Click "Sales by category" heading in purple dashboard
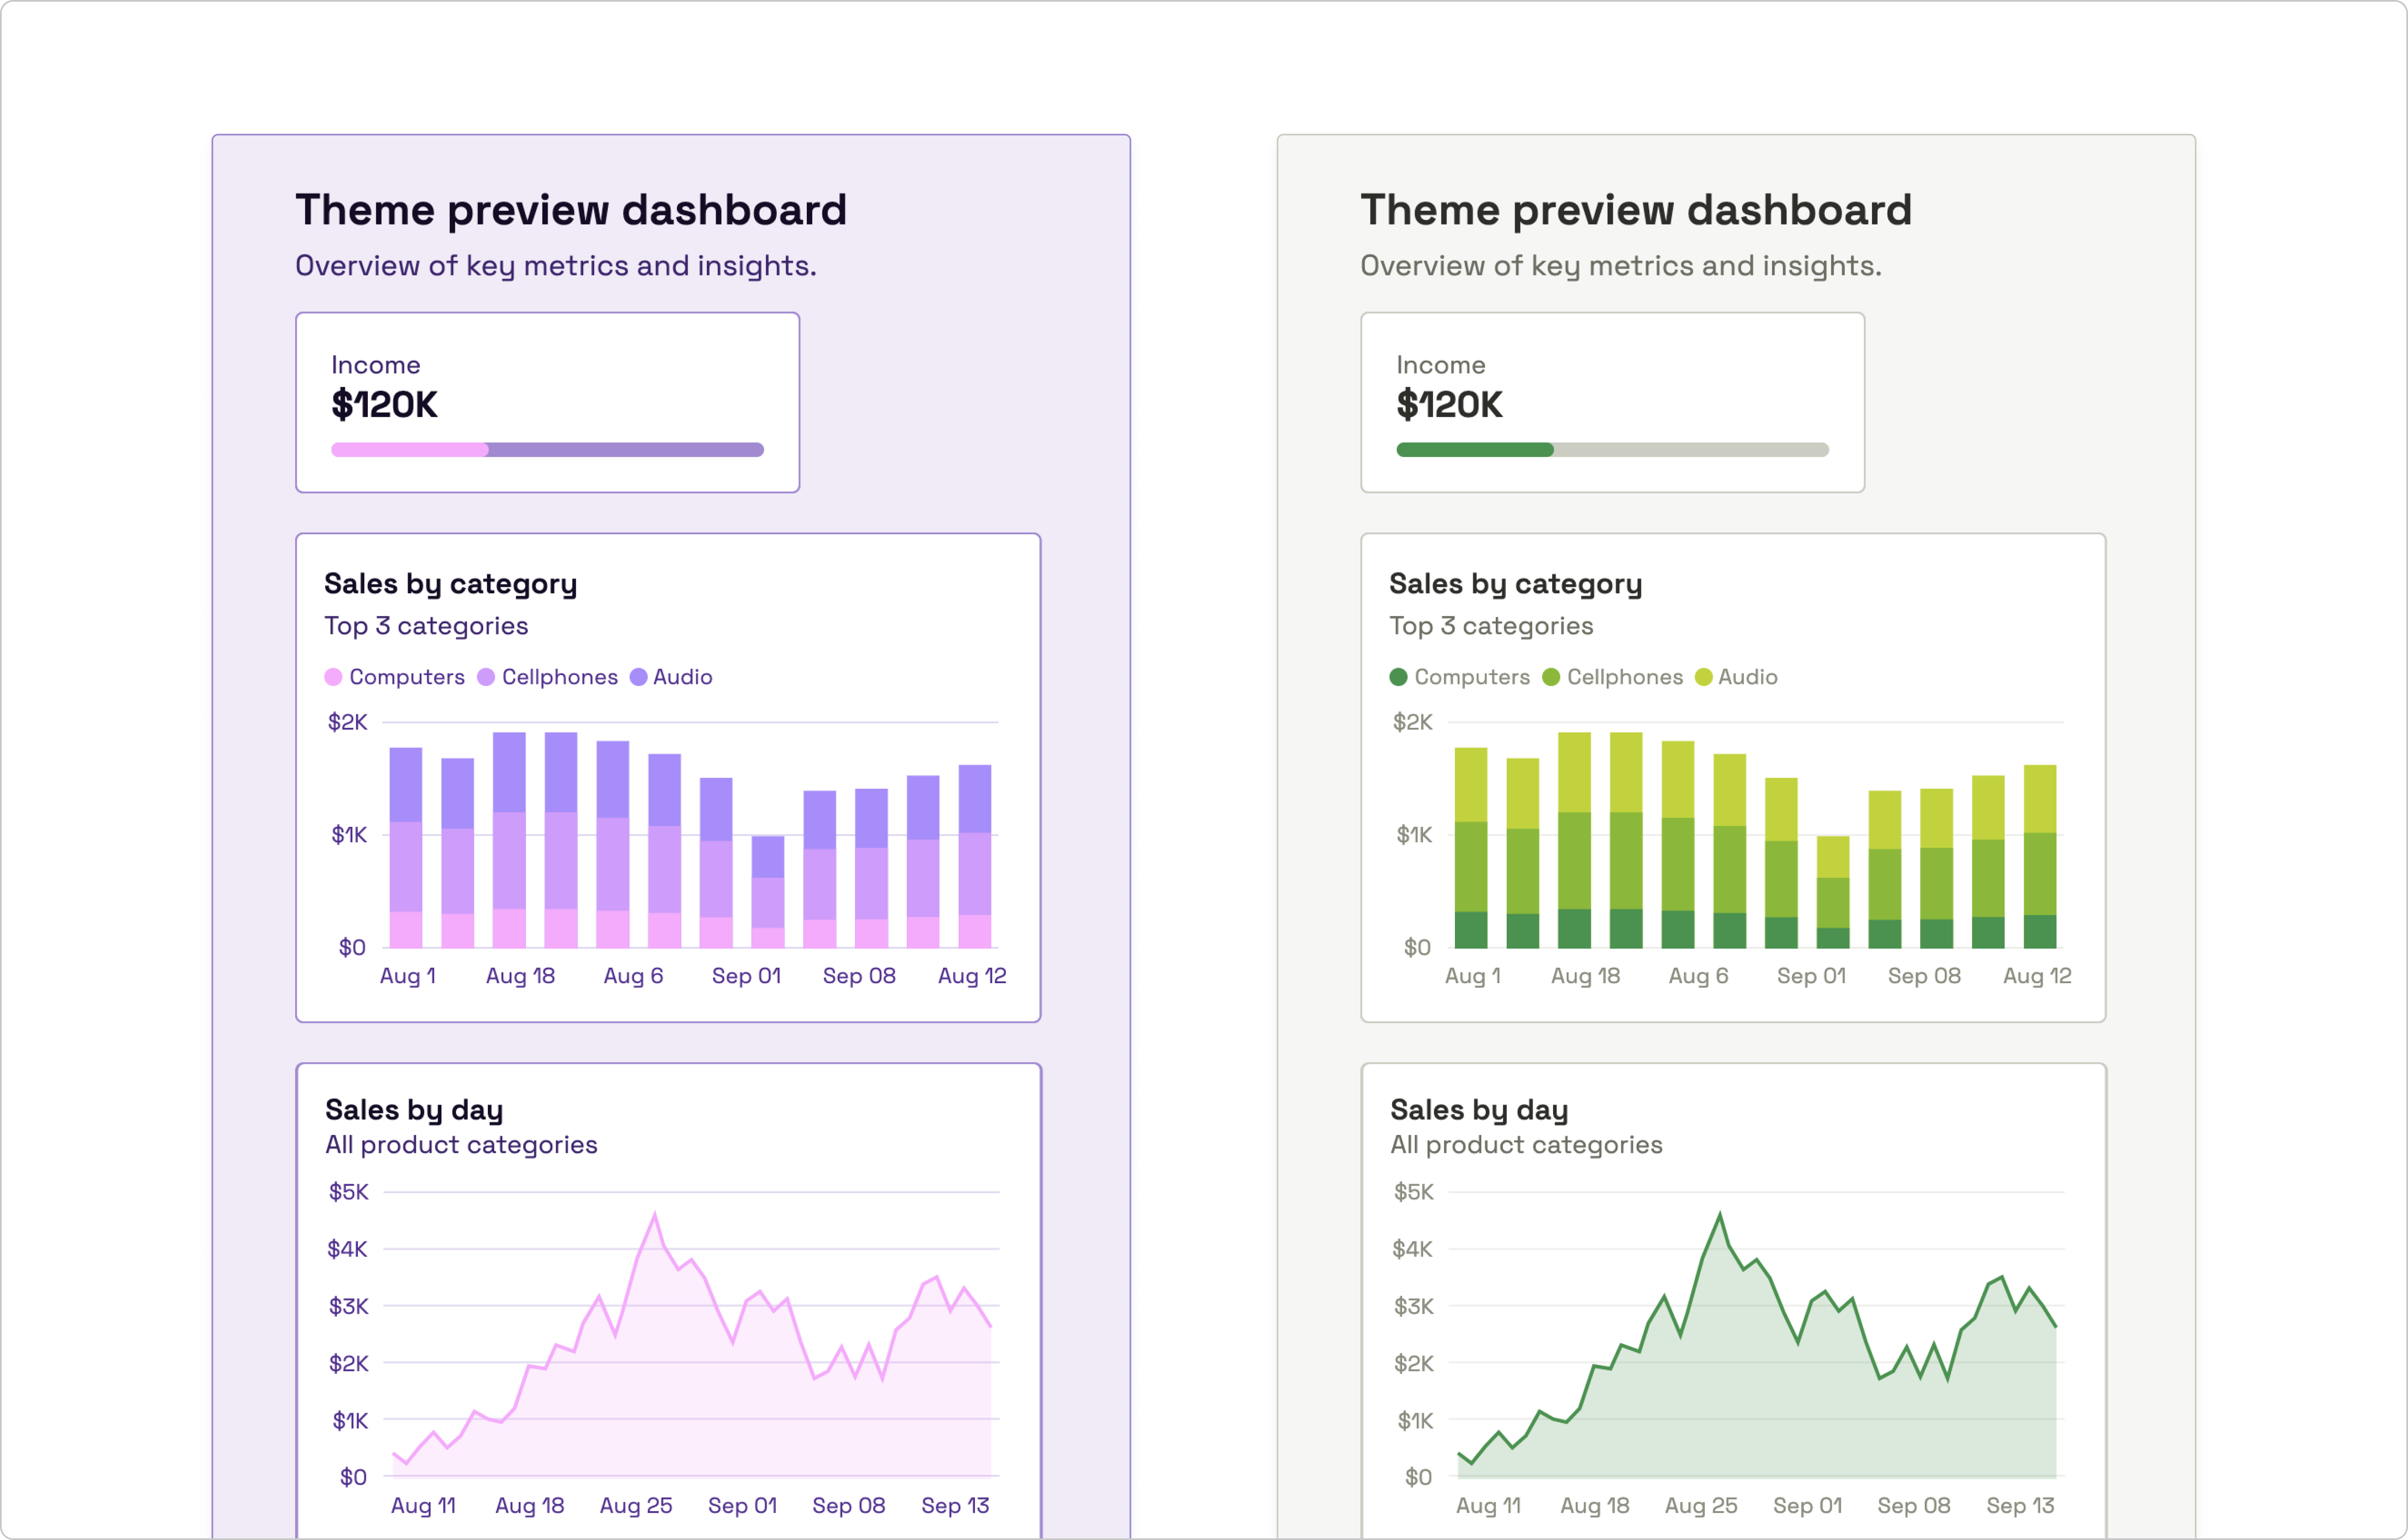The height and width of the screenshot is (1540, 2408). click(x=451, y=584)
